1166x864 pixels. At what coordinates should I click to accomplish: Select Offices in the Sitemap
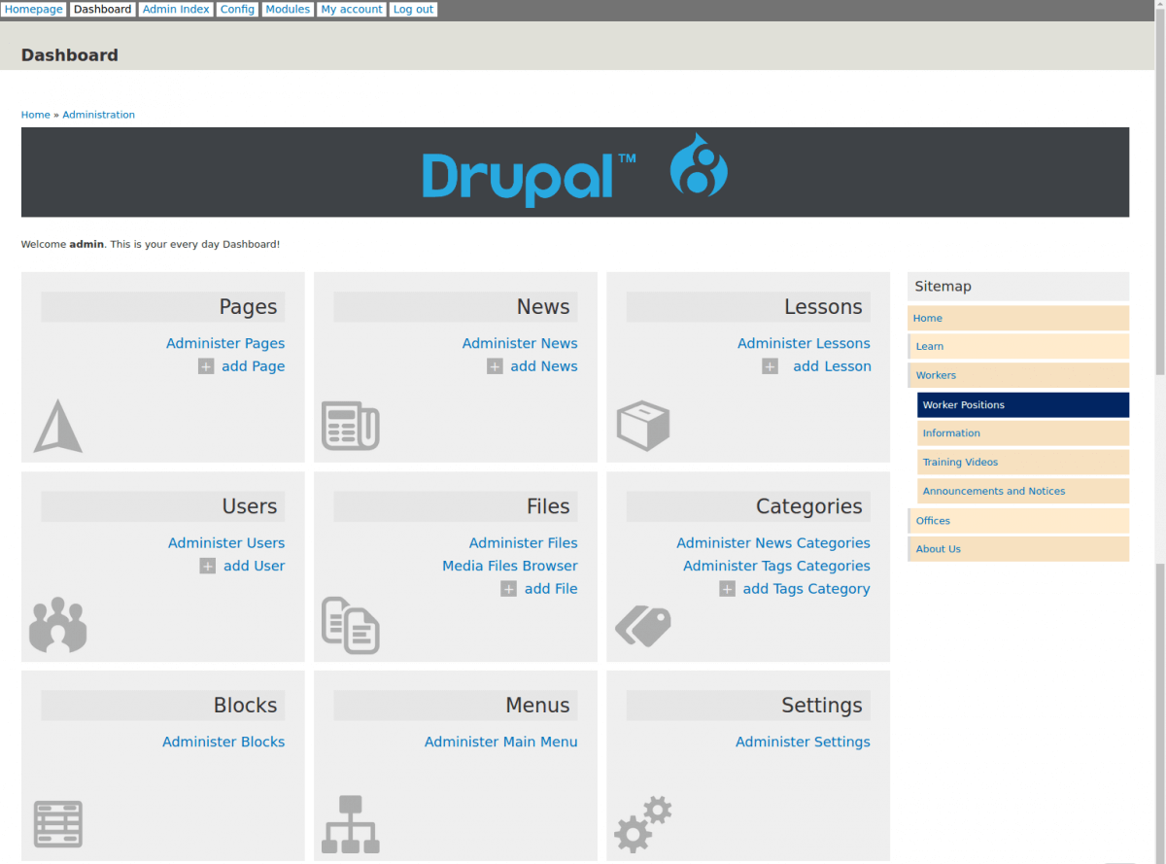1018,521
